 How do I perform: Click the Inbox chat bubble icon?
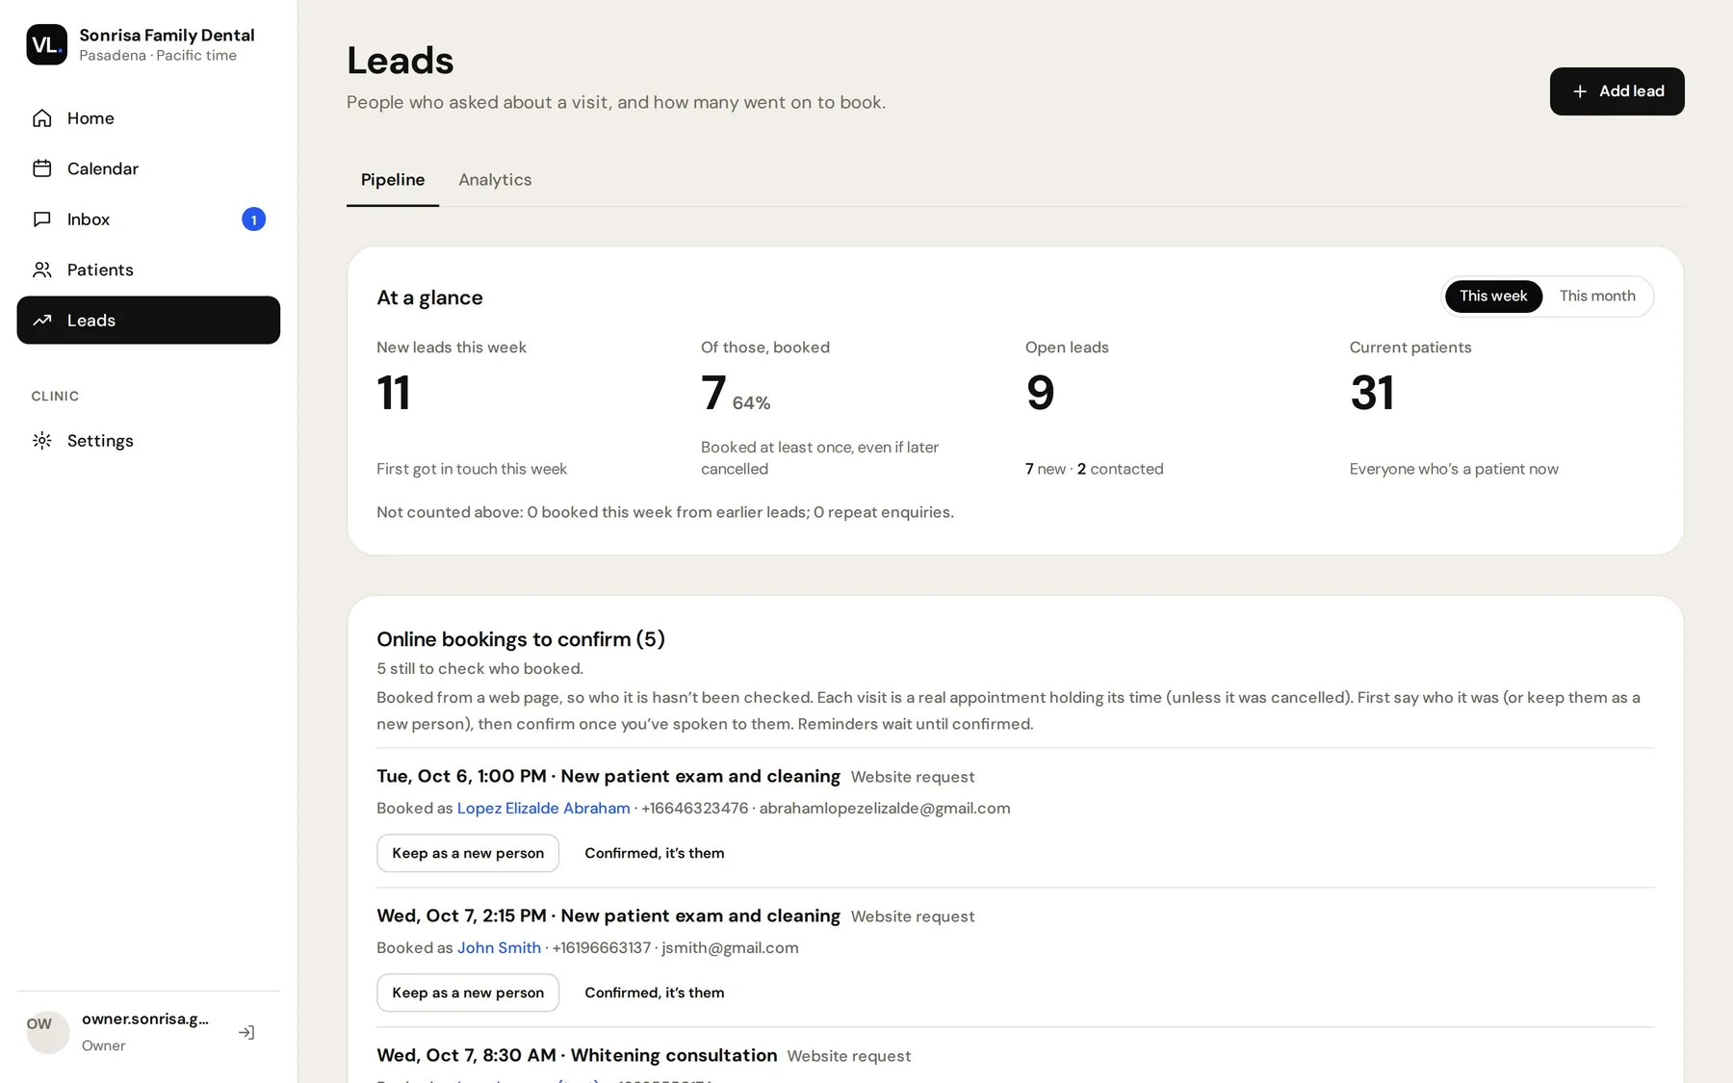(x=41, y=219)
